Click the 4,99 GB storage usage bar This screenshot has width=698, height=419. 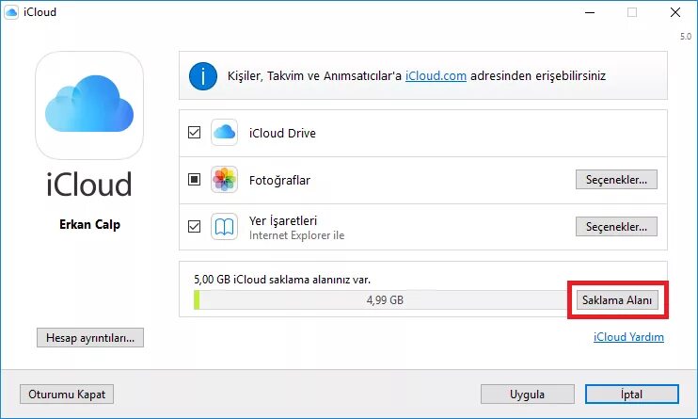pos(384,300)
